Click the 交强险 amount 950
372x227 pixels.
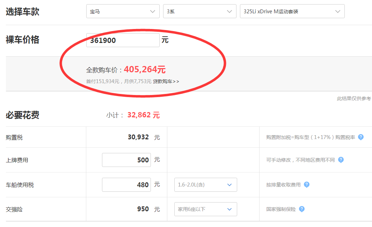coord(143,209)
